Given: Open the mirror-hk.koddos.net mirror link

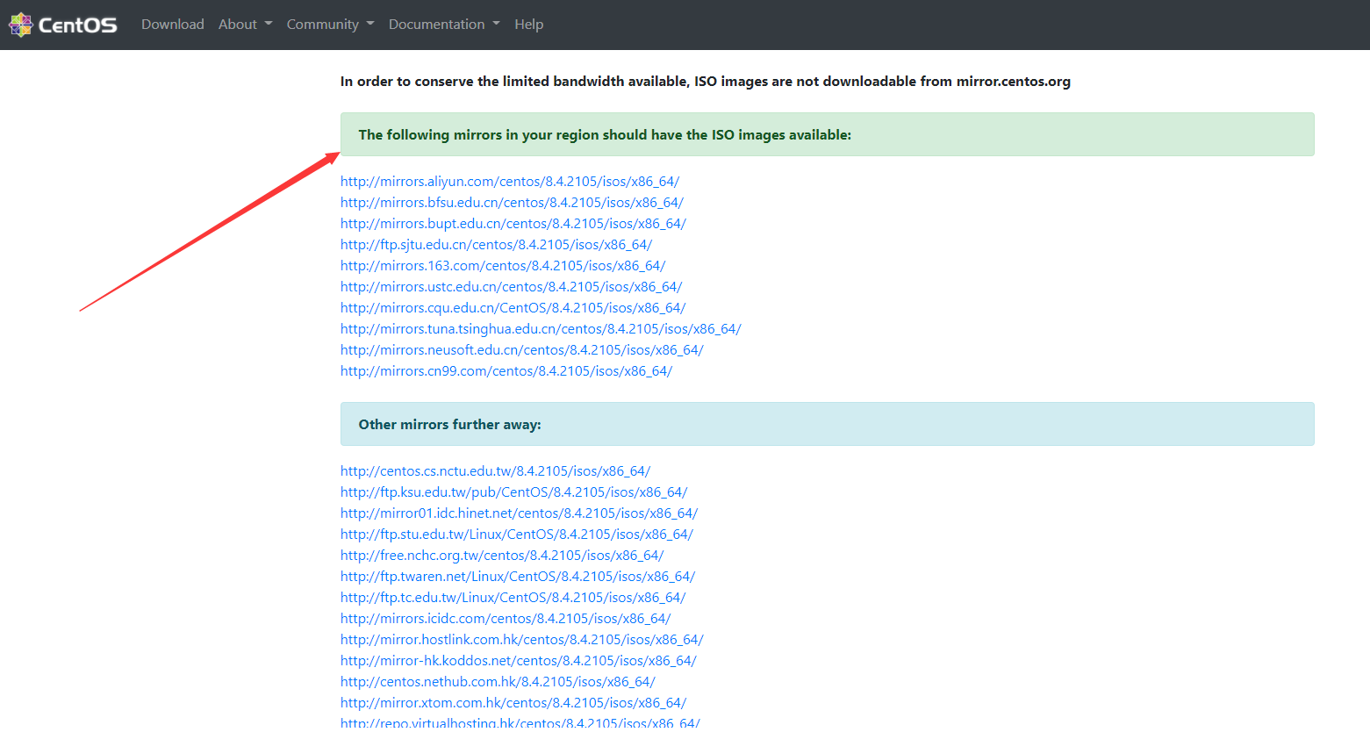Looking at the screenshot, I should click(519, 661).
